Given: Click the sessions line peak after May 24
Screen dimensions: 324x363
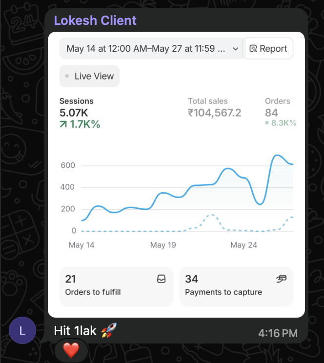Looking at the screenshot, I should 277,155.
